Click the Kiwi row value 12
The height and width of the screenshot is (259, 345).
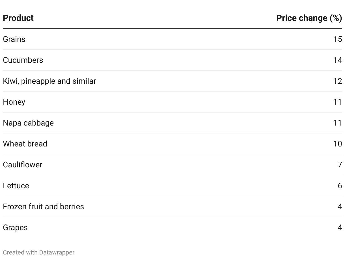coord(338,81)
